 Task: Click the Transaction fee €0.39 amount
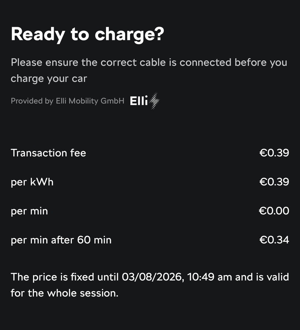(274, 153)
